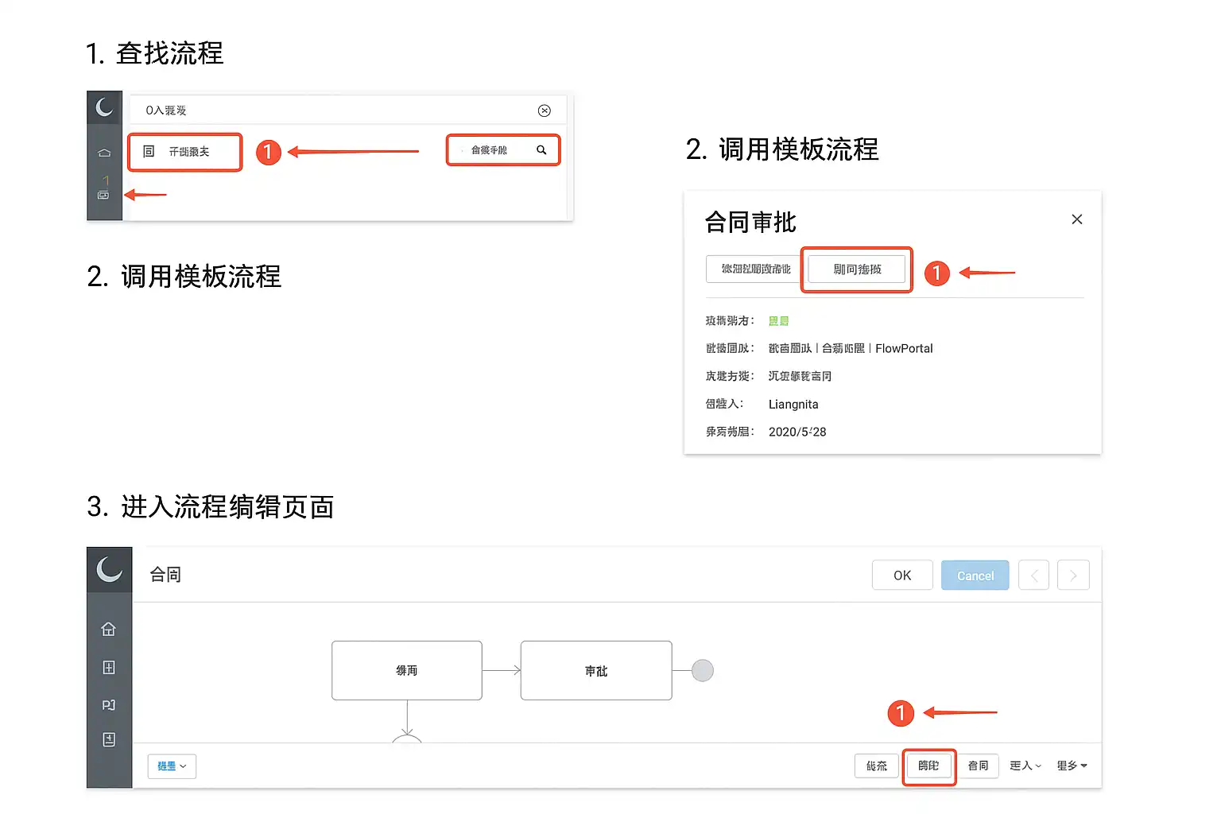Click the magnifier icon in the highlighted search box
The height and width of the screenshot is (814, 1221).
(541, 150)
